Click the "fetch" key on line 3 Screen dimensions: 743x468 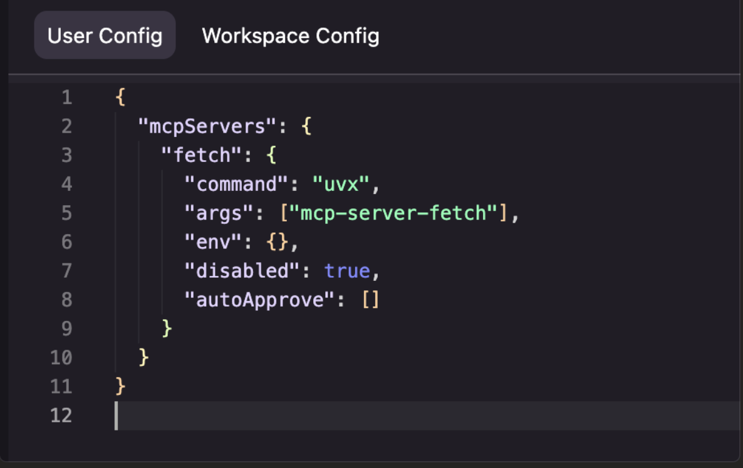click(201, 155)
